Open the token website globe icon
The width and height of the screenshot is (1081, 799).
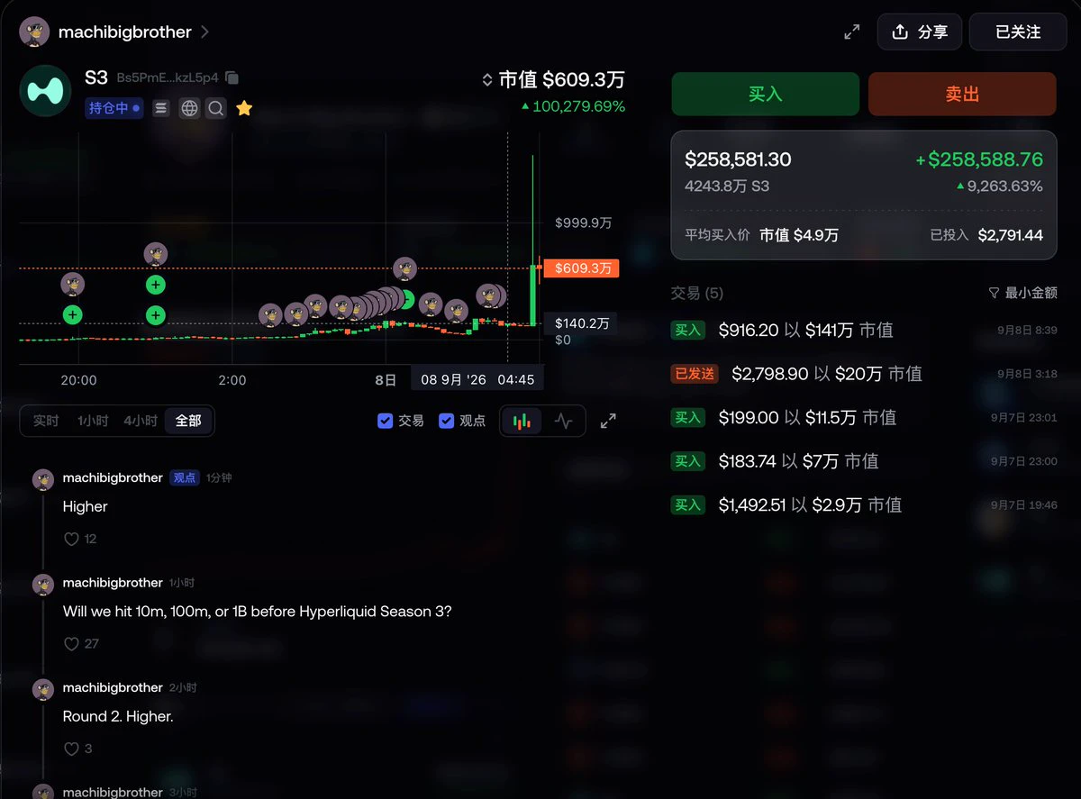[x=189, y=108]
